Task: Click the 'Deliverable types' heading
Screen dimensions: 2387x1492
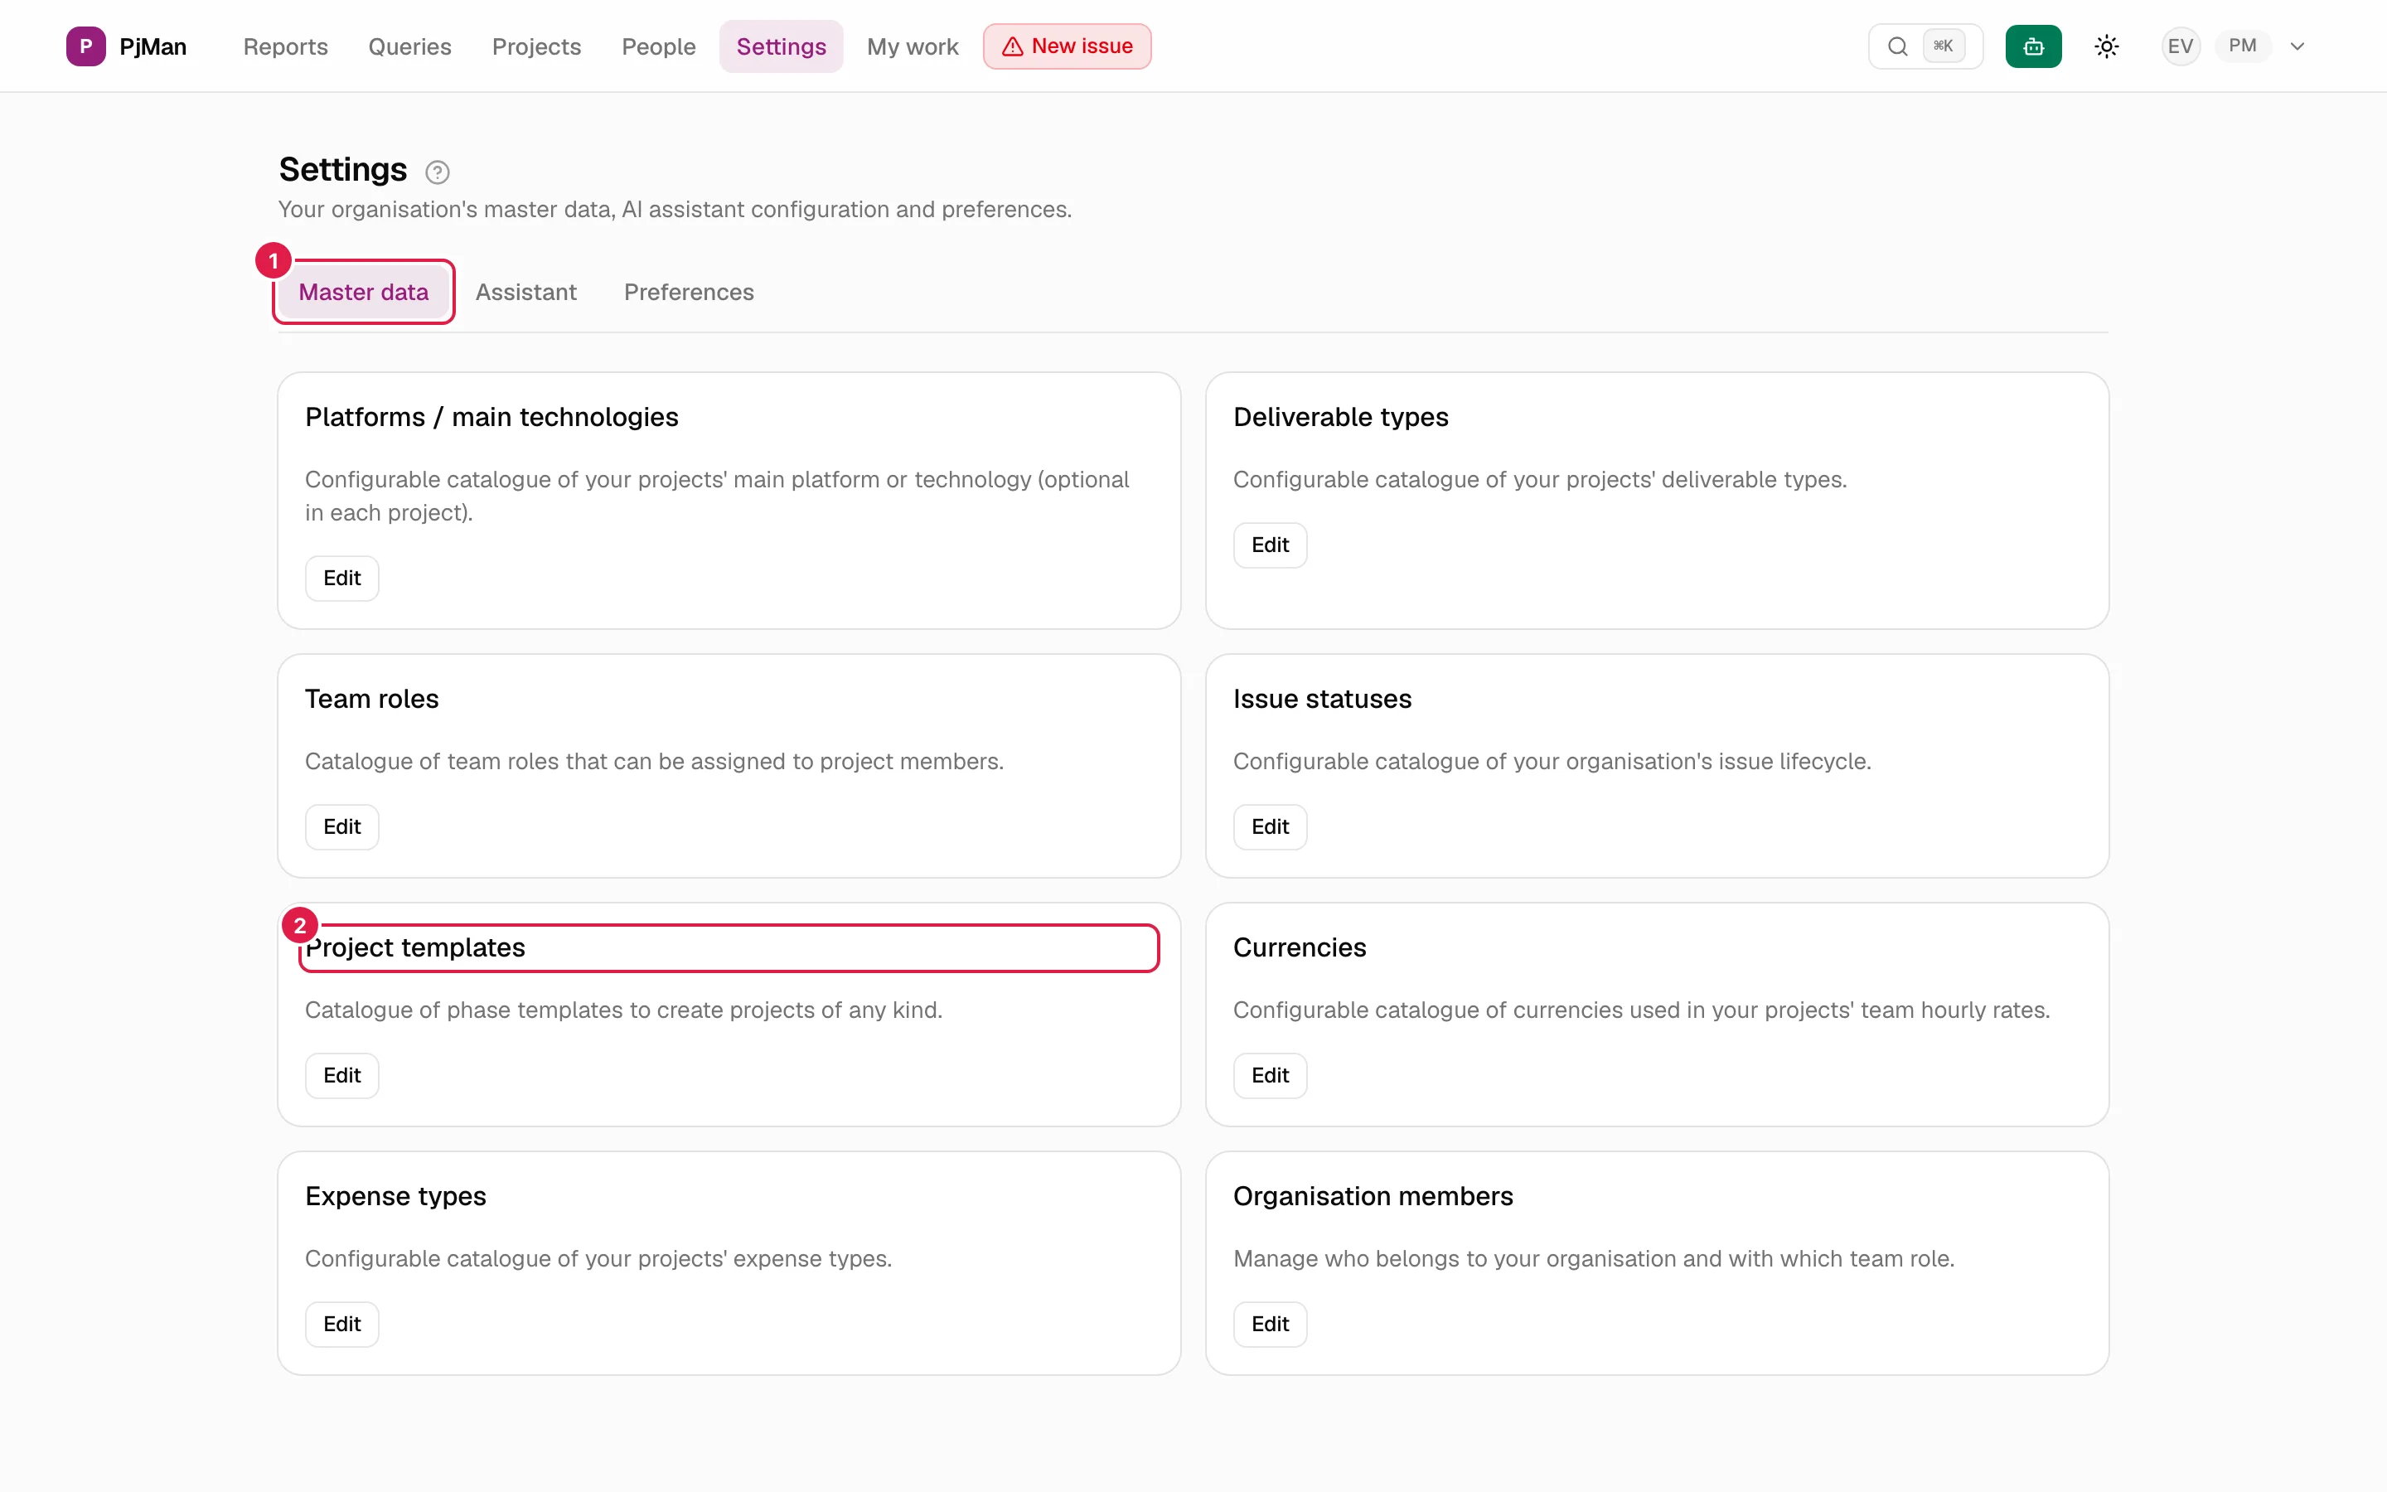Action: [1340, 418]
